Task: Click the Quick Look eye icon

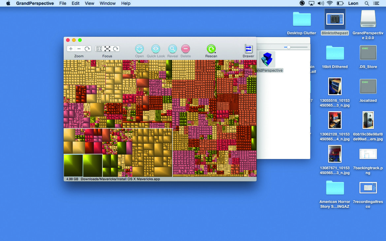Action: point(156,49)
